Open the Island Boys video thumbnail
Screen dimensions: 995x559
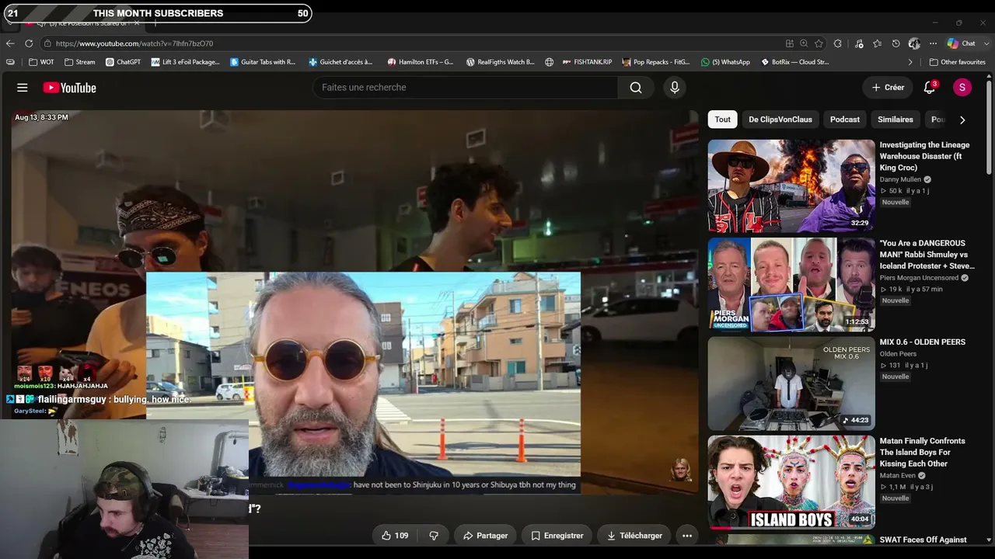791,482
